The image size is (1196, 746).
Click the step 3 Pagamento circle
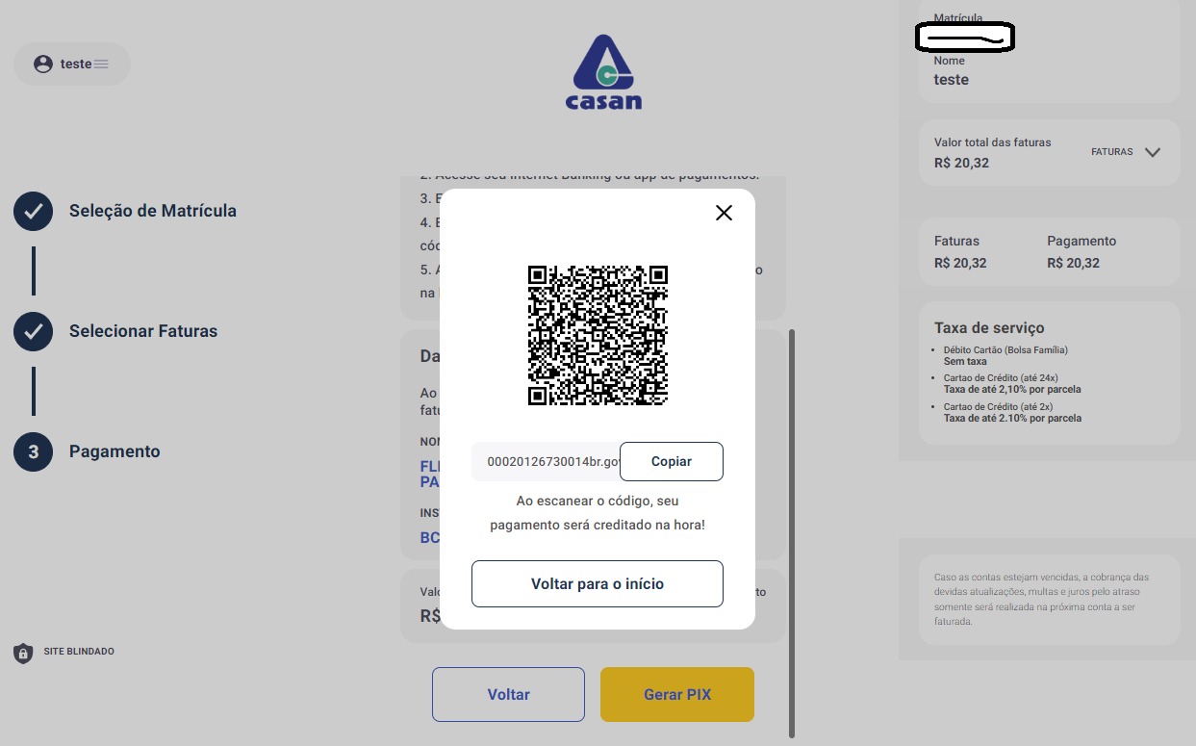[x=33, y=451]
